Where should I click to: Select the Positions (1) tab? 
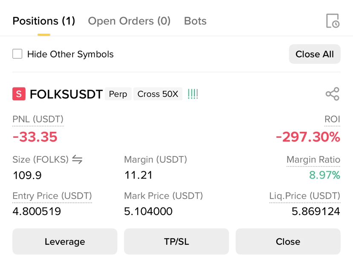coord(43,21)
